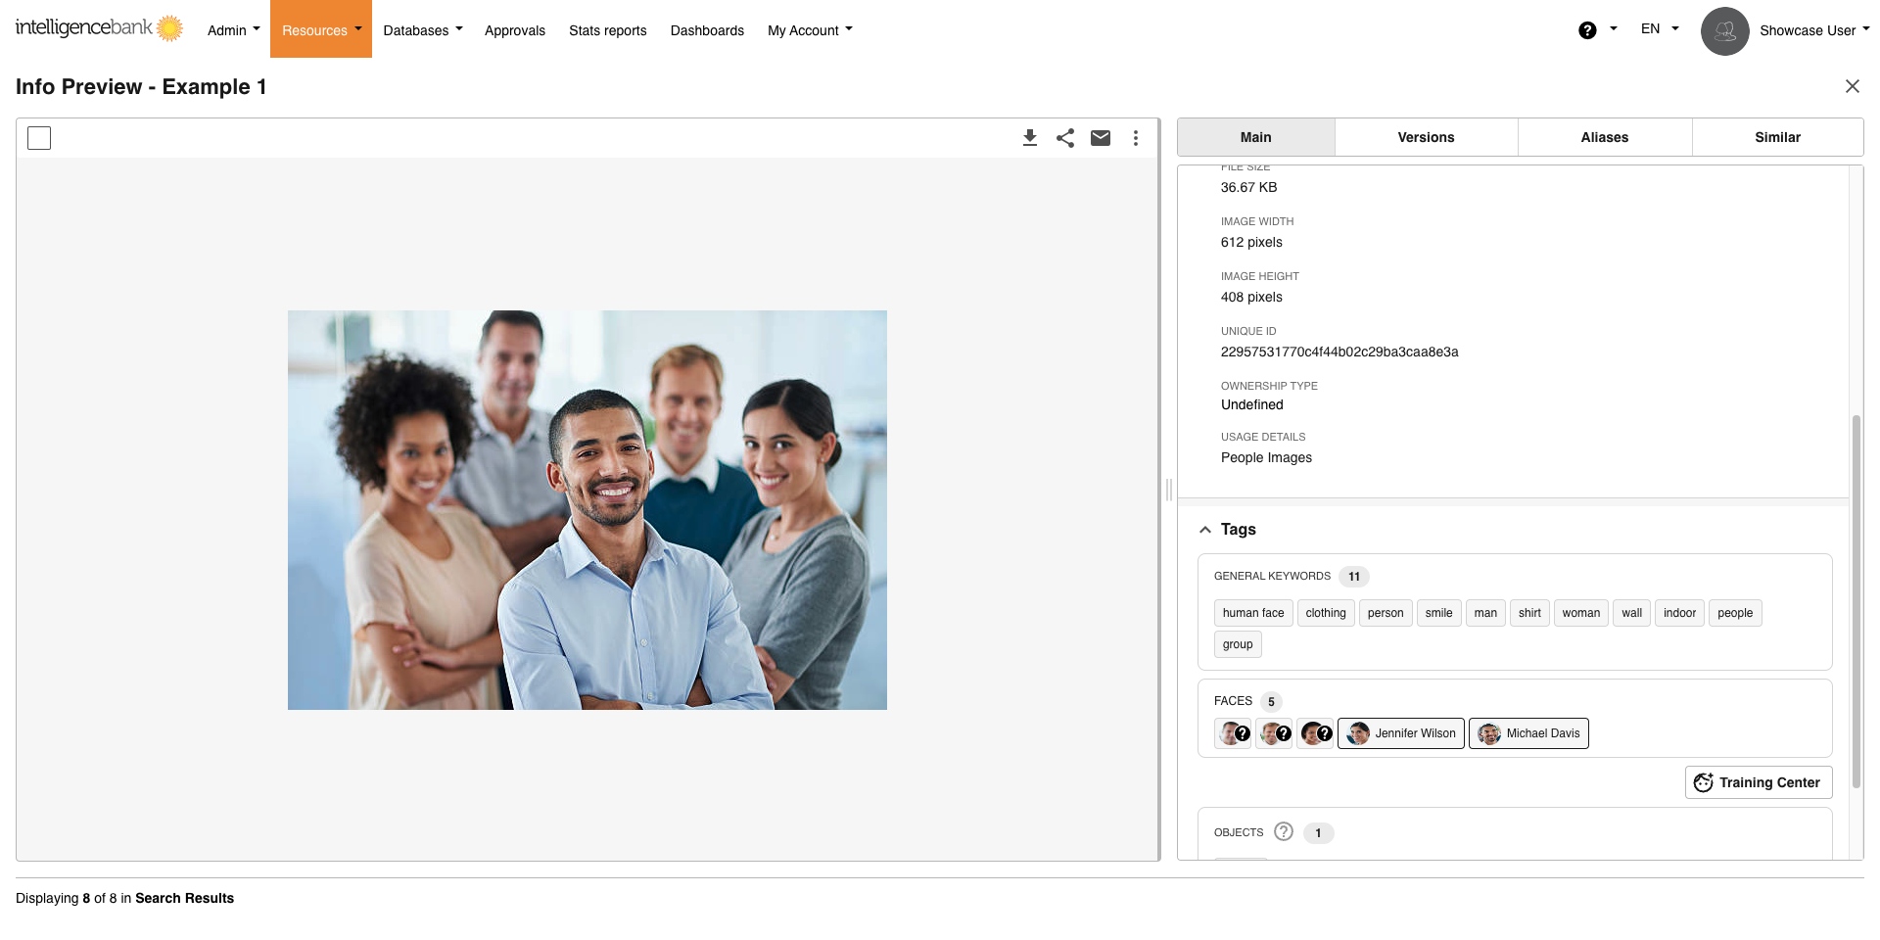Expand the Showcase User account menu
1880x940 pixels.
(x=1812, y=30)
